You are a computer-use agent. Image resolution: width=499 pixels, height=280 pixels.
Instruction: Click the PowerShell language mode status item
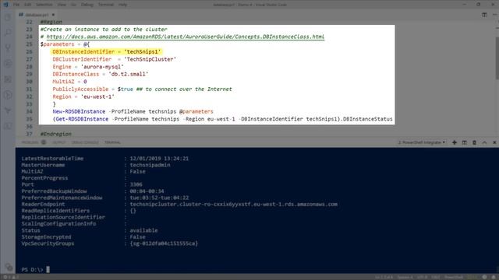coord(454,277)
